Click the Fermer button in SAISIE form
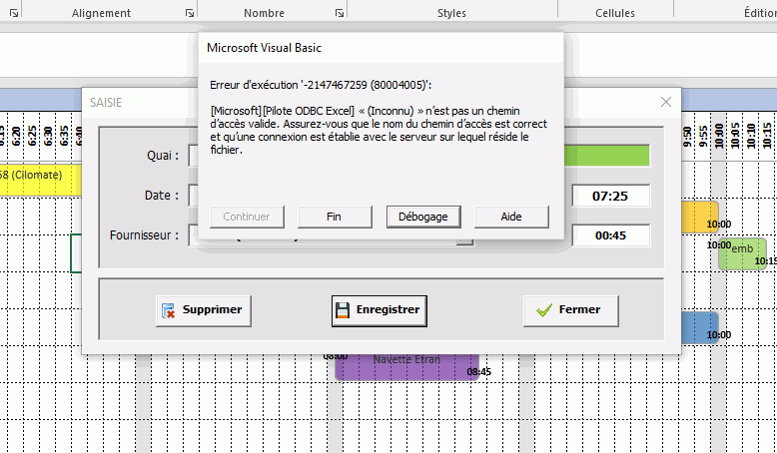This screenshot has height=453, width=777. point(571,311)
